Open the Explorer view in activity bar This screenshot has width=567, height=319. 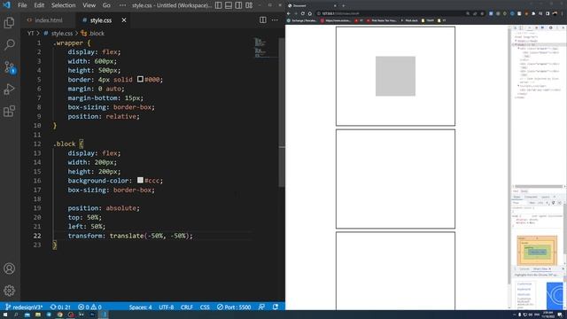(x=9, y=23)
